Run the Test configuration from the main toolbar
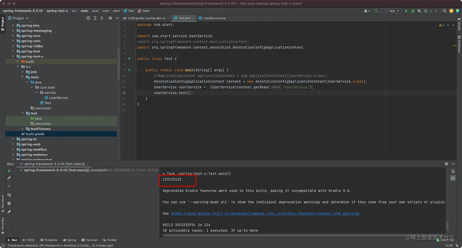Viewport: 462px width, 248px height. click(x=406, y=11)
